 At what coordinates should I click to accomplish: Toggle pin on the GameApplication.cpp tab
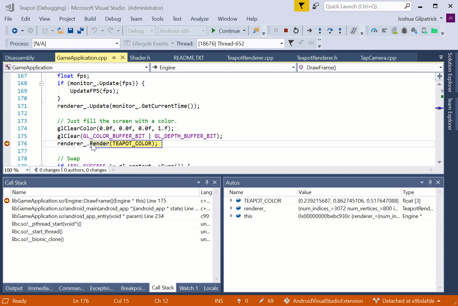(114, 58)
